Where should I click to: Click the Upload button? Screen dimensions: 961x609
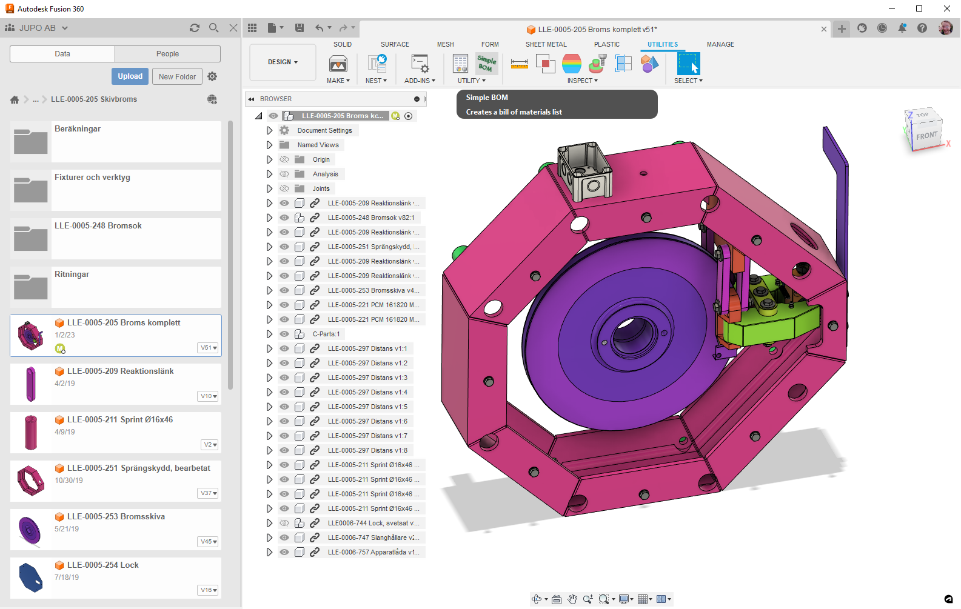pos(130,76)
